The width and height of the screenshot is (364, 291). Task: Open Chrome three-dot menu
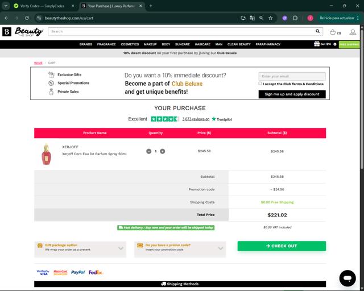tap(358, 18)
